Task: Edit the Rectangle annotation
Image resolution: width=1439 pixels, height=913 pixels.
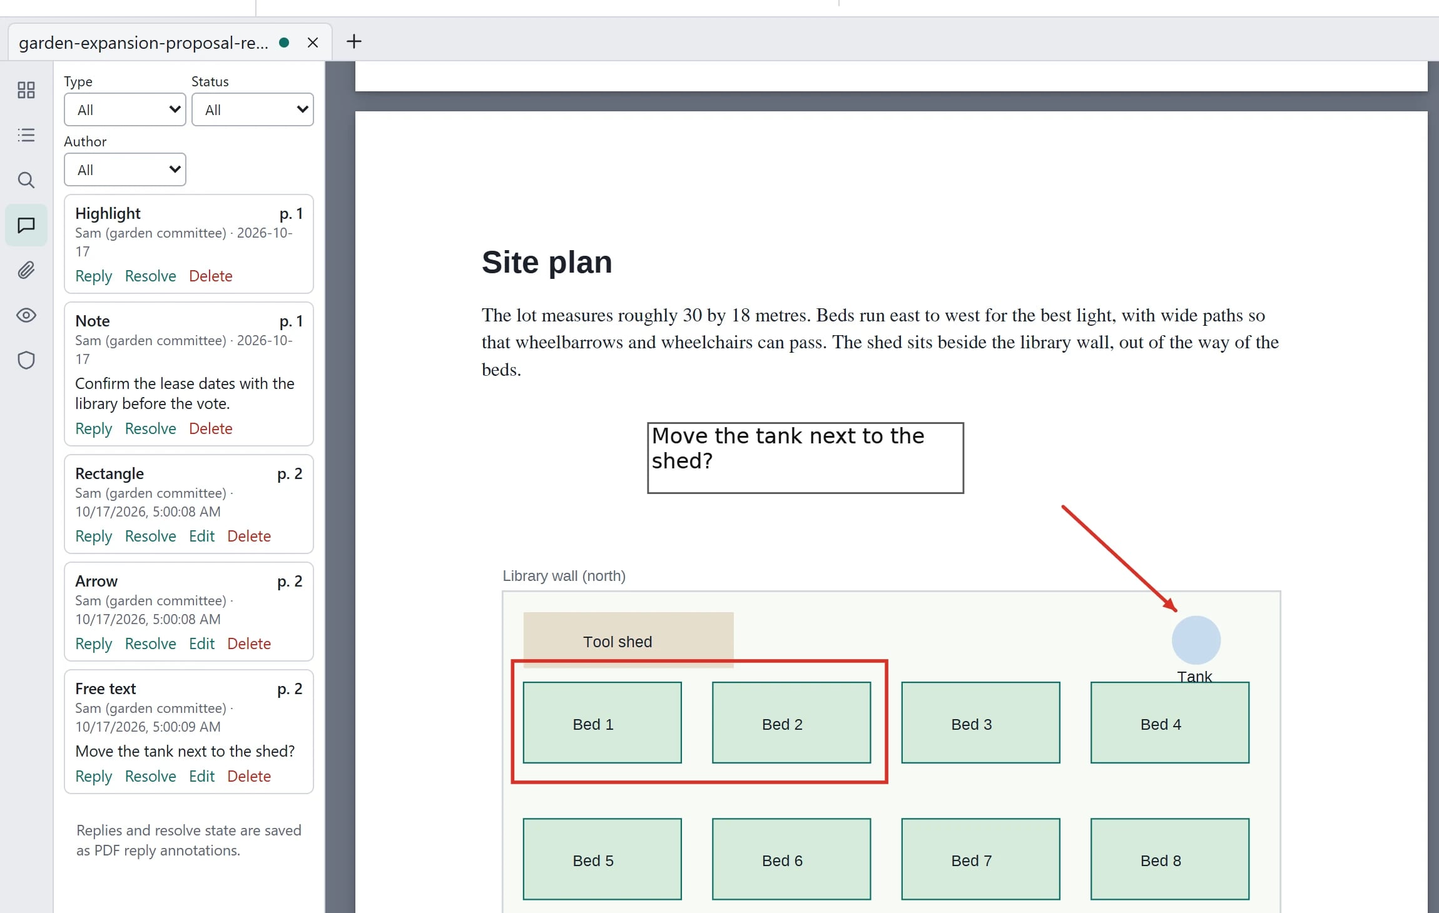Action: [x=202, y=536]
